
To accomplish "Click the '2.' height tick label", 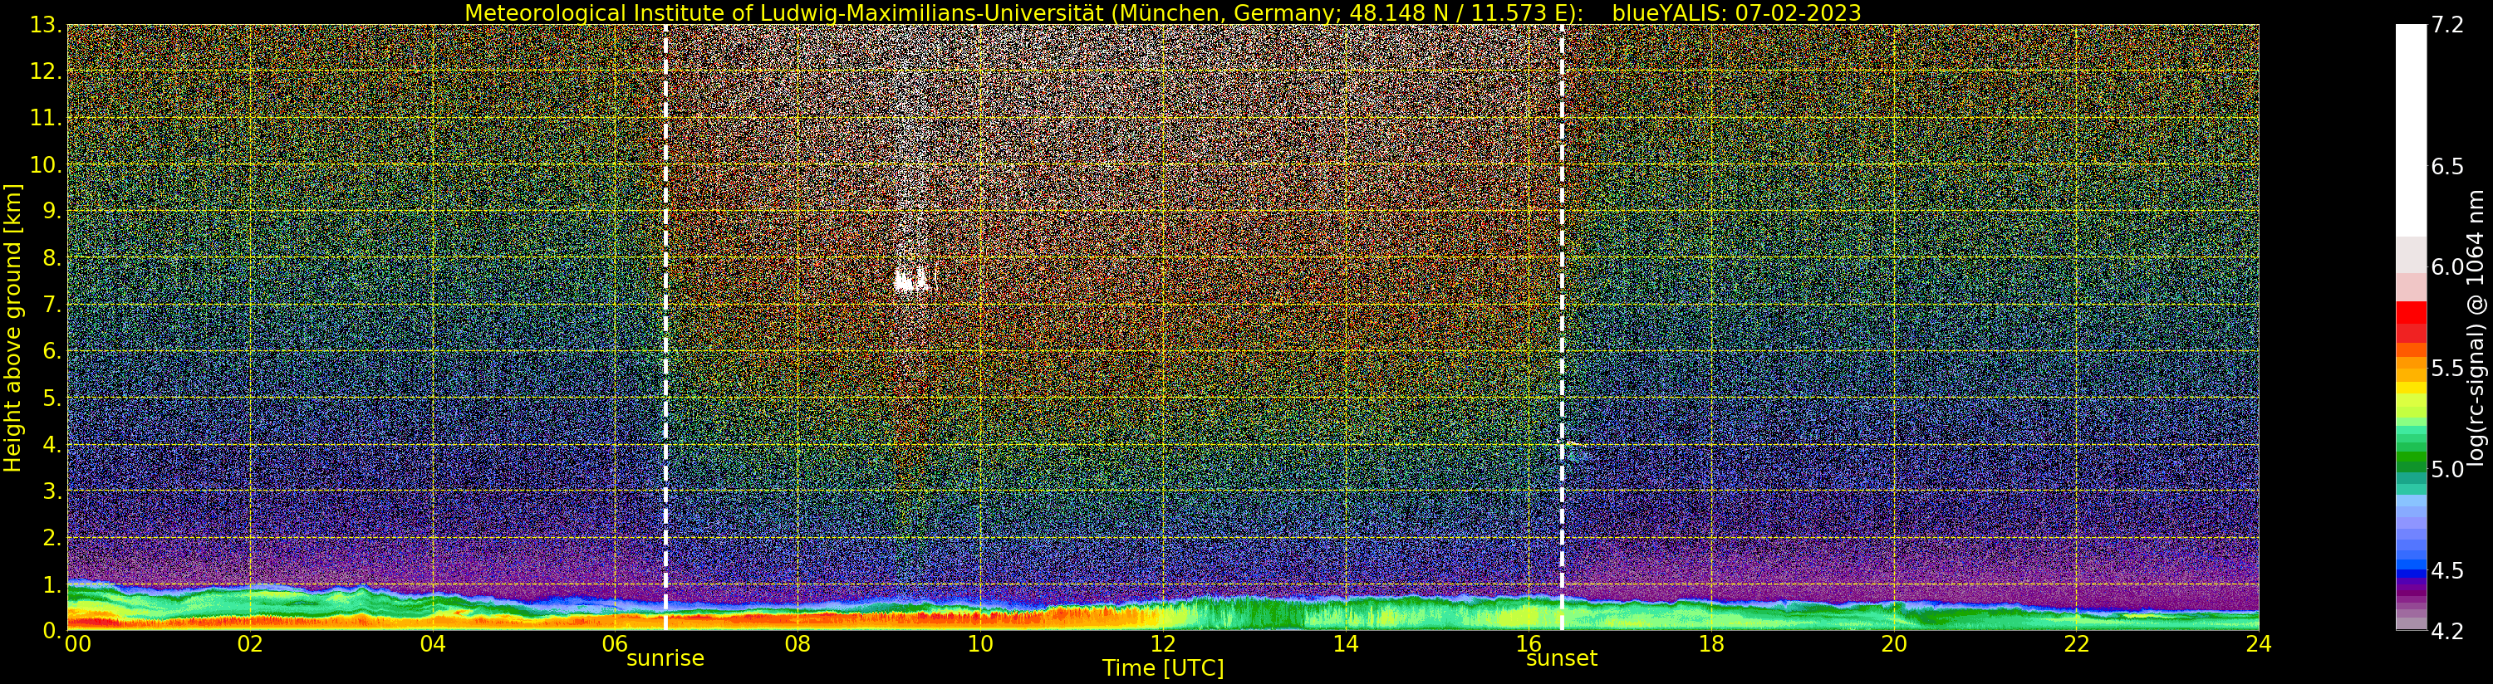I will tap(52, 537).
